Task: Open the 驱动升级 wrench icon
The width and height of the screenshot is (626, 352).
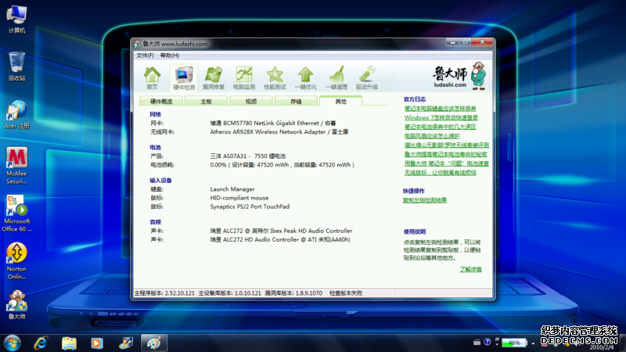Action: pyautogui.click(x=367, y=77)
